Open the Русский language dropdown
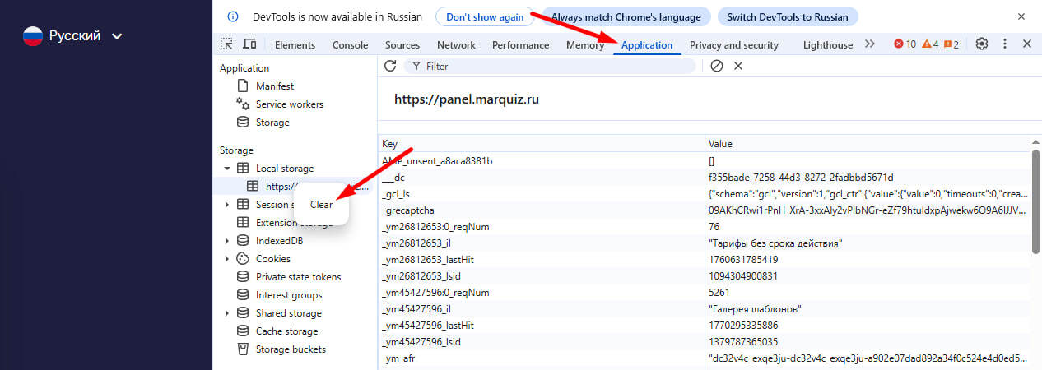This screenshot has height=370, width=1042. point(72,35)
